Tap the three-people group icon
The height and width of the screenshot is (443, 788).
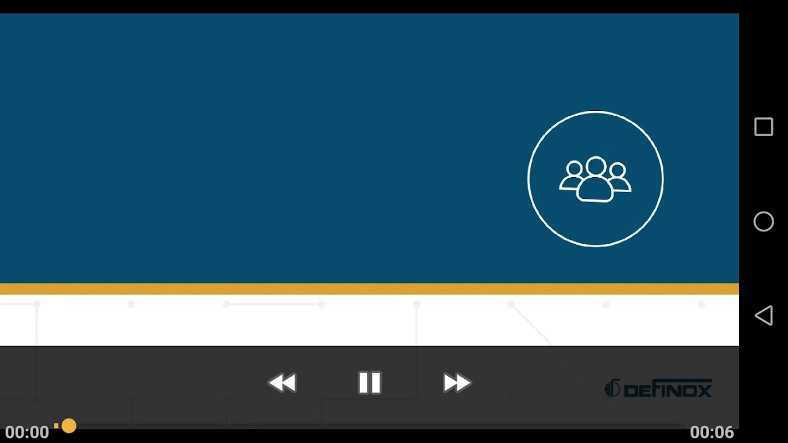tap(595, 179)
